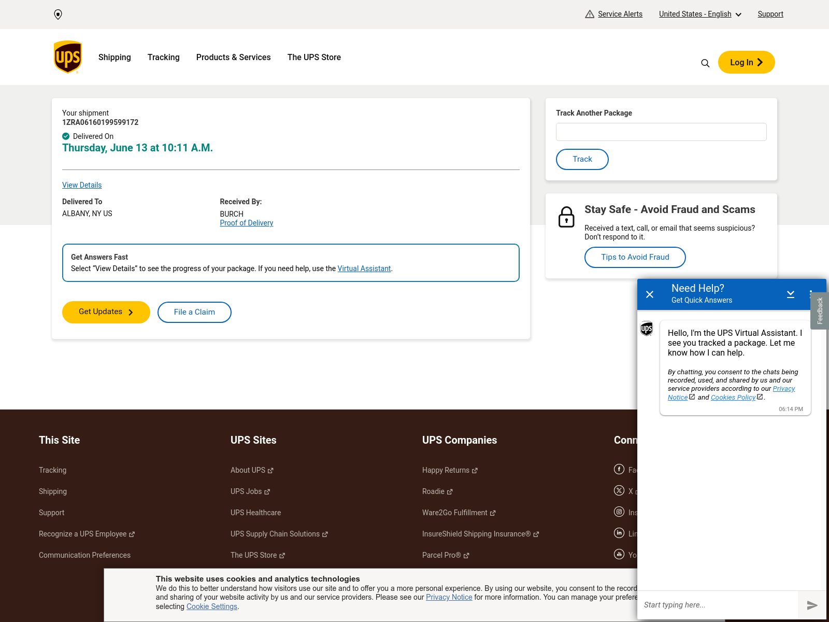Viewport: 829px width, 622px height.
Task: Click the LinkedIn social icon
Action: pyautogui.click(x=619, y=533)
